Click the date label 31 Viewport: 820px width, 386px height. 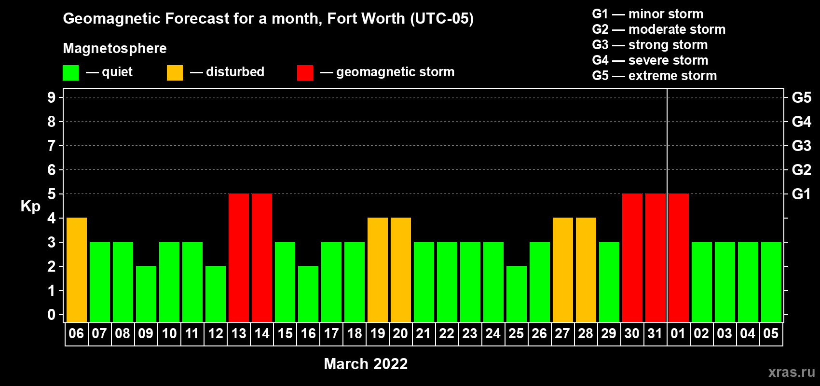pos(655,334)
